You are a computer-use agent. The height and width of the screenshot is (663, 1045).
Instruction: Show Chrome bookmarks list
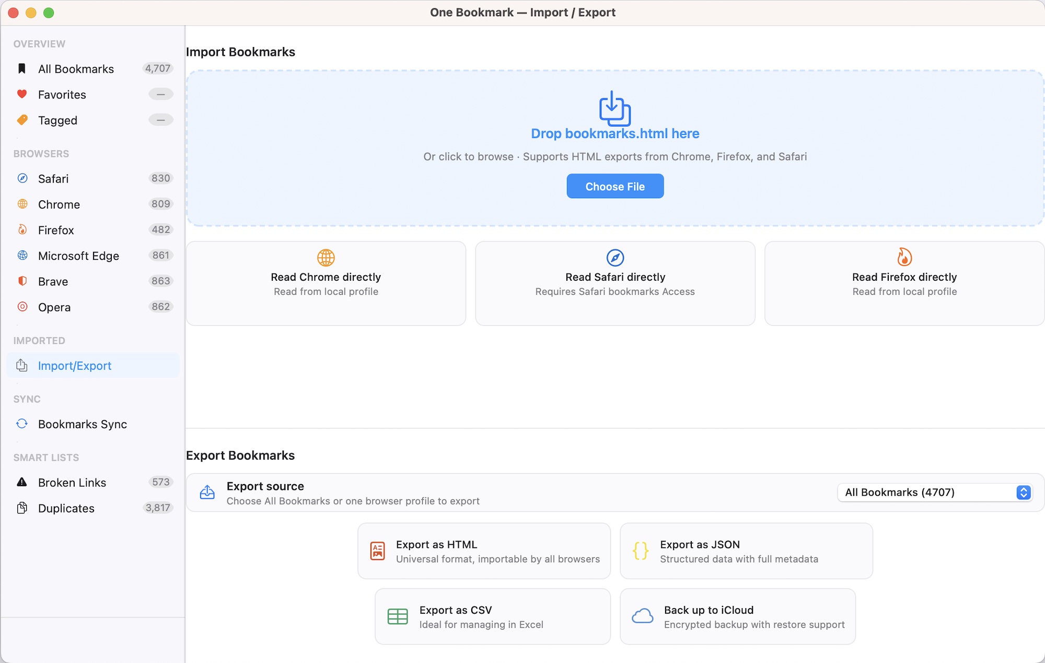[93, 204]
